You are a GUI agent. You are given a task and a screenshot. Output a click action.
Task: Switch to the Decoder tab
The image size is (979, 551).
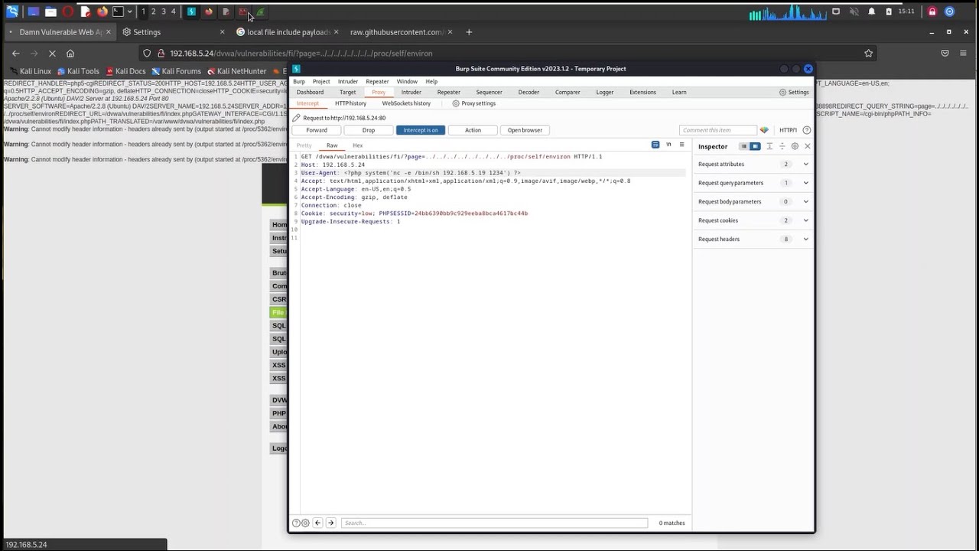[529, 92]
